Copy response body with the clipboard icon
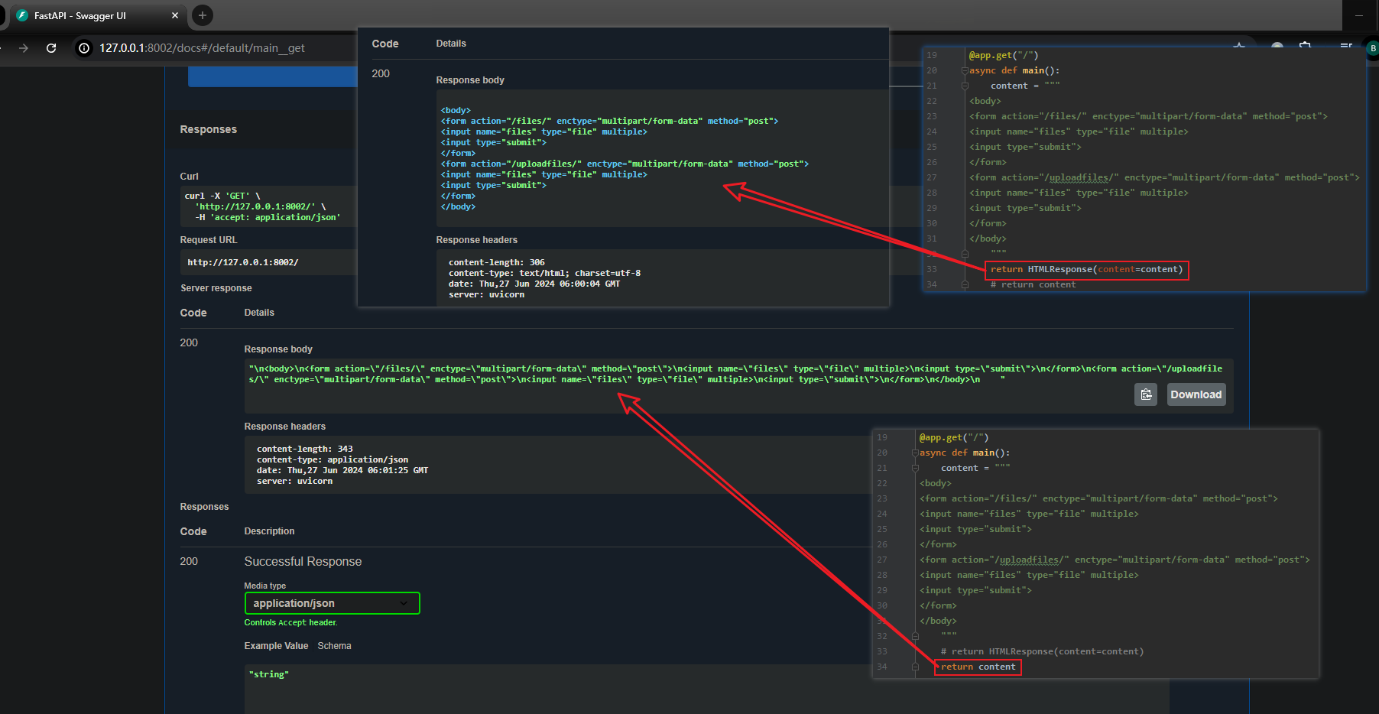1379x714 pixels. 1145,394
